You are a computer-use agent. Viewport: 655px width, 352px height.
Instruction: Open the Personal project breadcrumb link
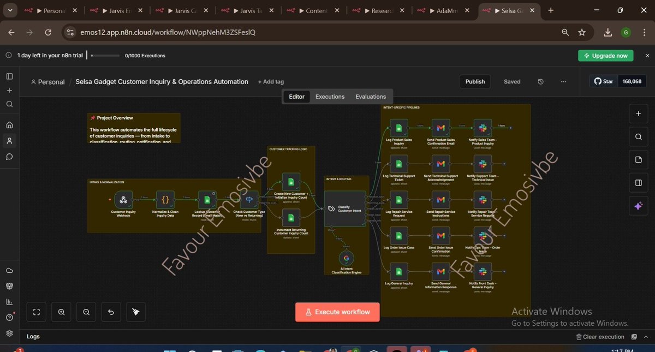[x=47, y=82]
